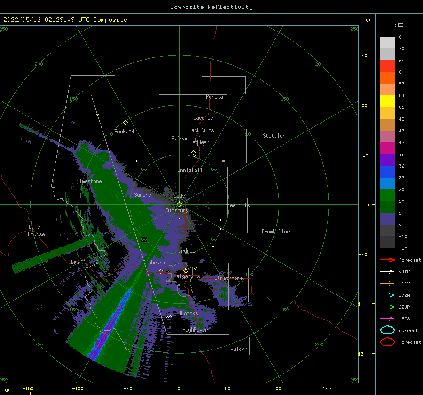Click the red forecast arrow in legend
Screen dimensions: 423x395
point(387,260)
